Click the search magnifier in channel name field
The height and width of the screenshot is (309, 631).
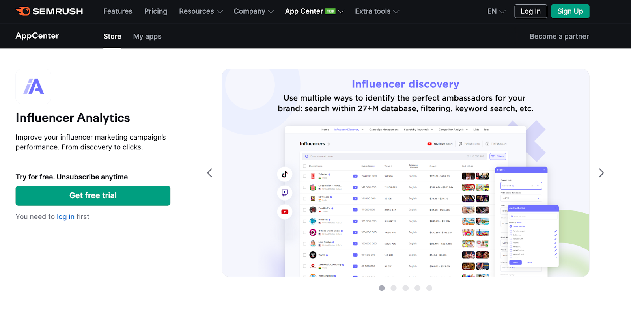point(307,156)
